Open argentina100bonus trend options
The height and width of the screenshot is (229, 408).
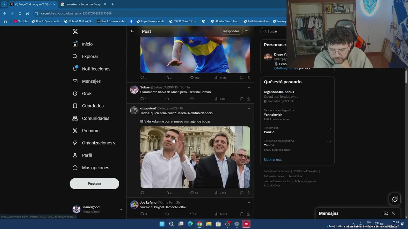tap(329, 92)
